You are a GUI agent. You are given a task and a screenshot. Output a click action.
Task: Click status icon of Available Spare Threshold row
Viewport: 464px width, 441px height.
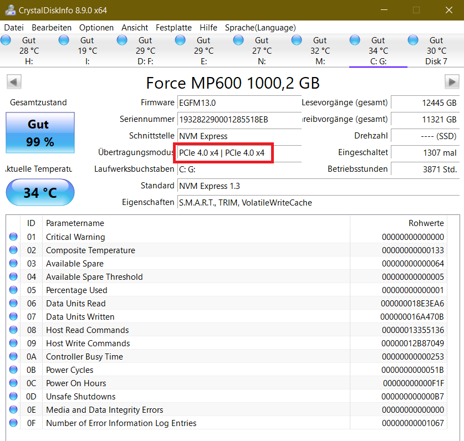(13, 276)
